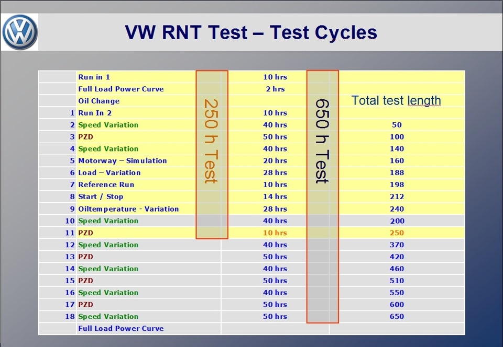The height and width of the screenshot is (347, 503).
Task: Select the orange total value "250"
Action: 397,233
